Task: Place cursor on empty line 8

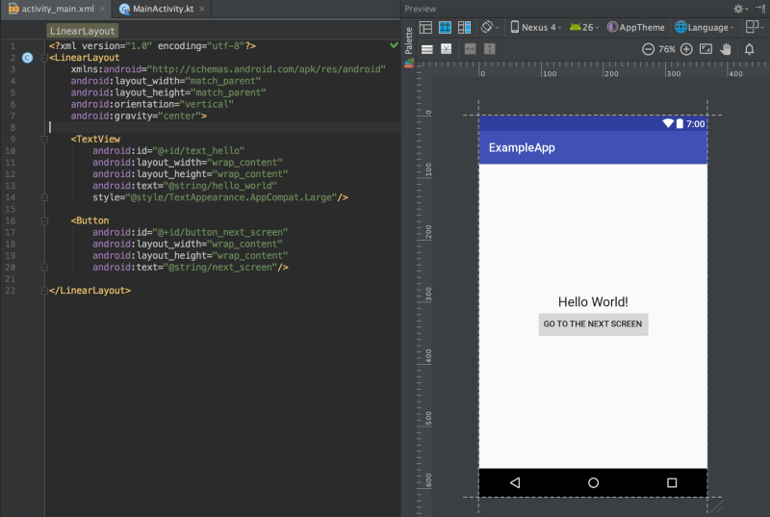Action: tap(224, 128)
